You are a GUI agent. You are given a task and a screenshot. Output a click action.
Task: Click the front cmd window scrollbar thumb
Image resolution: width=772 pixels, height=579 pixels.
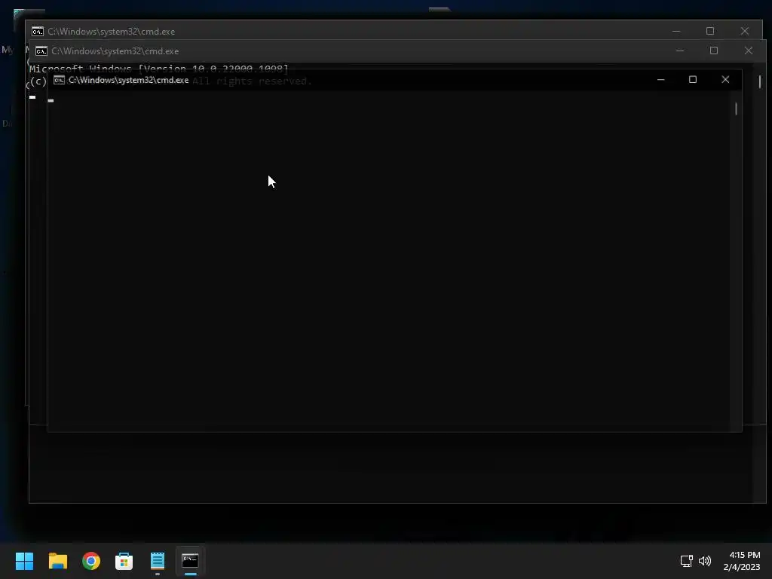click(x=736, y=109)
